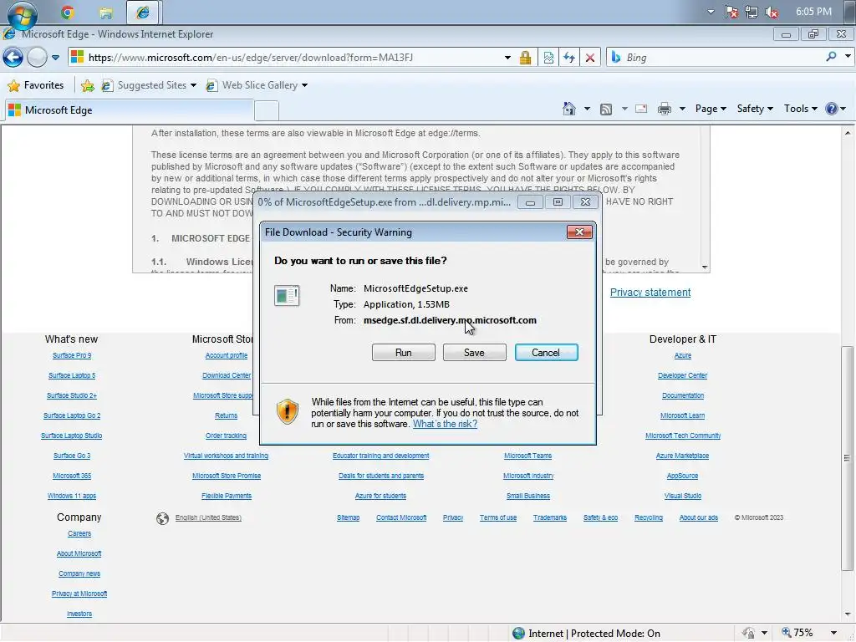The height and width of the screenshot is (642, 856).
Task: Open the Azure footer link
Action: coord(682,355)
